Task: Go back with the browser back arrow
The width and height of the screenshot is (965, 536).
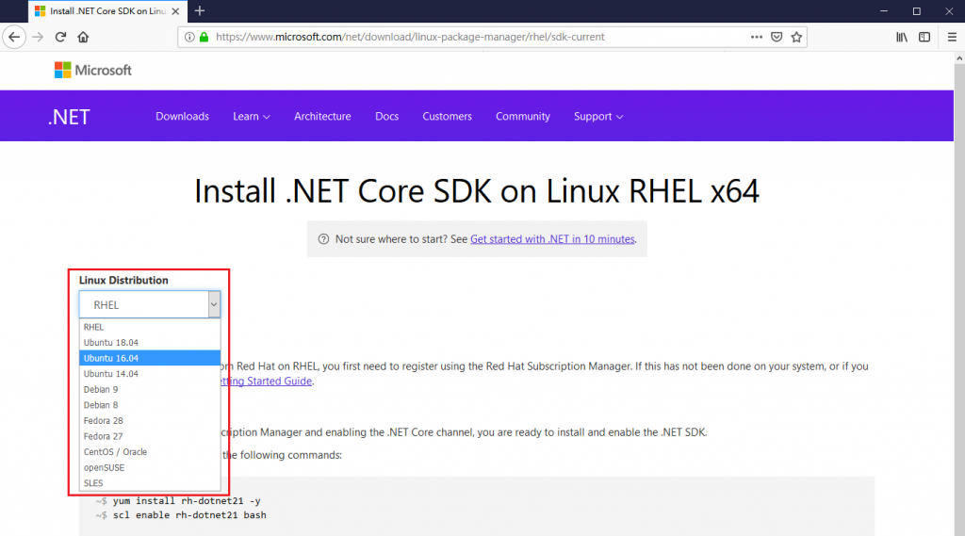Action: pyautogui.click(x=14, y=37)
